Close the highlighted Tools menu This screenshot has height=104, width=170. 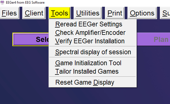[59, 13]
